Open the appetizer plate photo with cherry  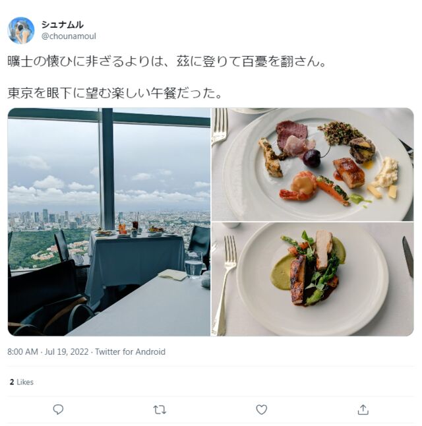313,164
